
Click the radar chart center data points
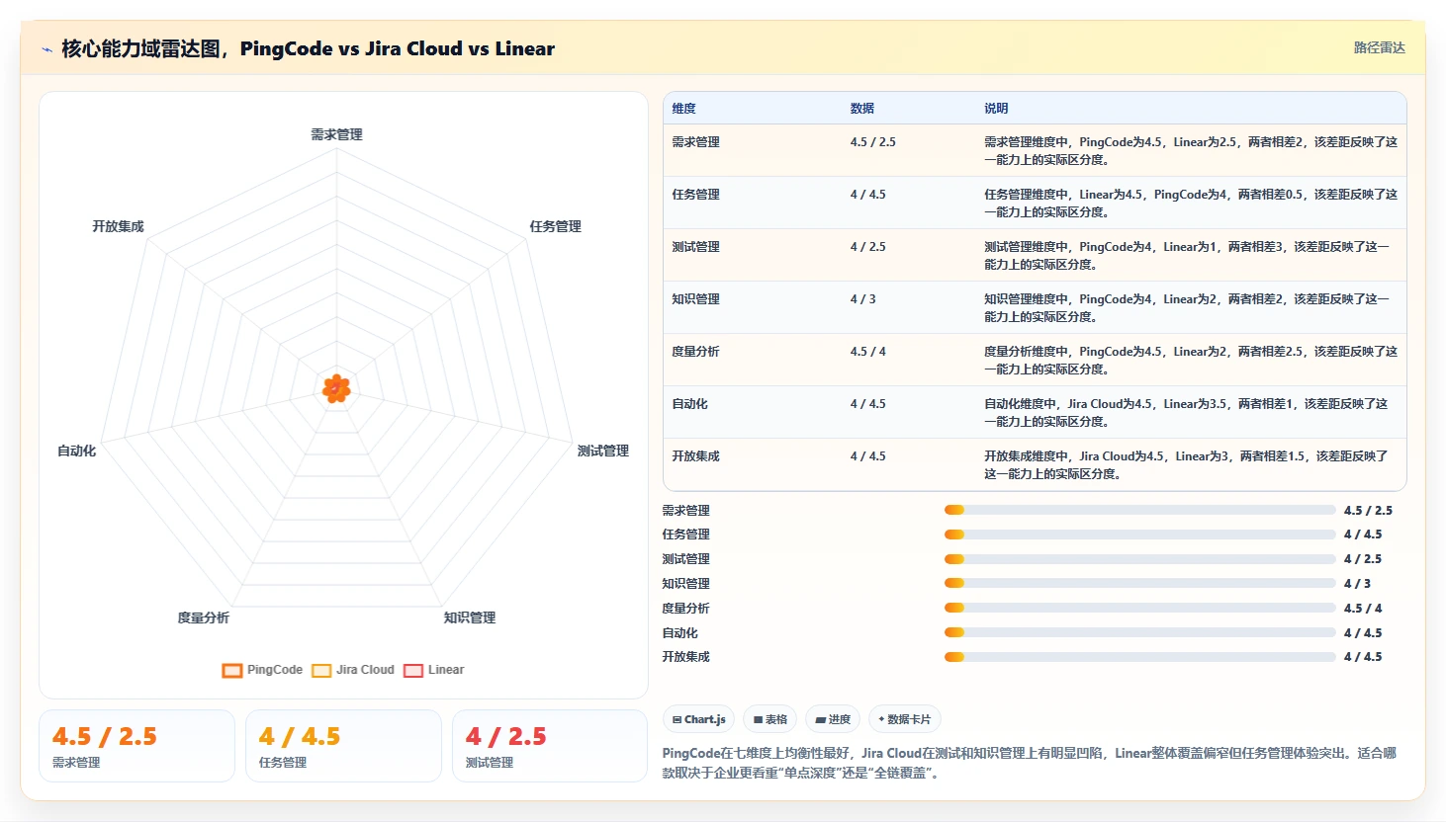[336, 389]
